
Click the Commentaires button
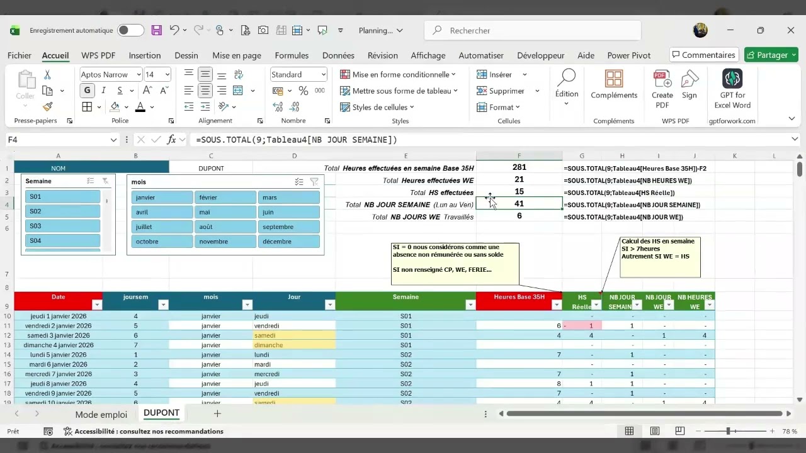pos(703,55)
